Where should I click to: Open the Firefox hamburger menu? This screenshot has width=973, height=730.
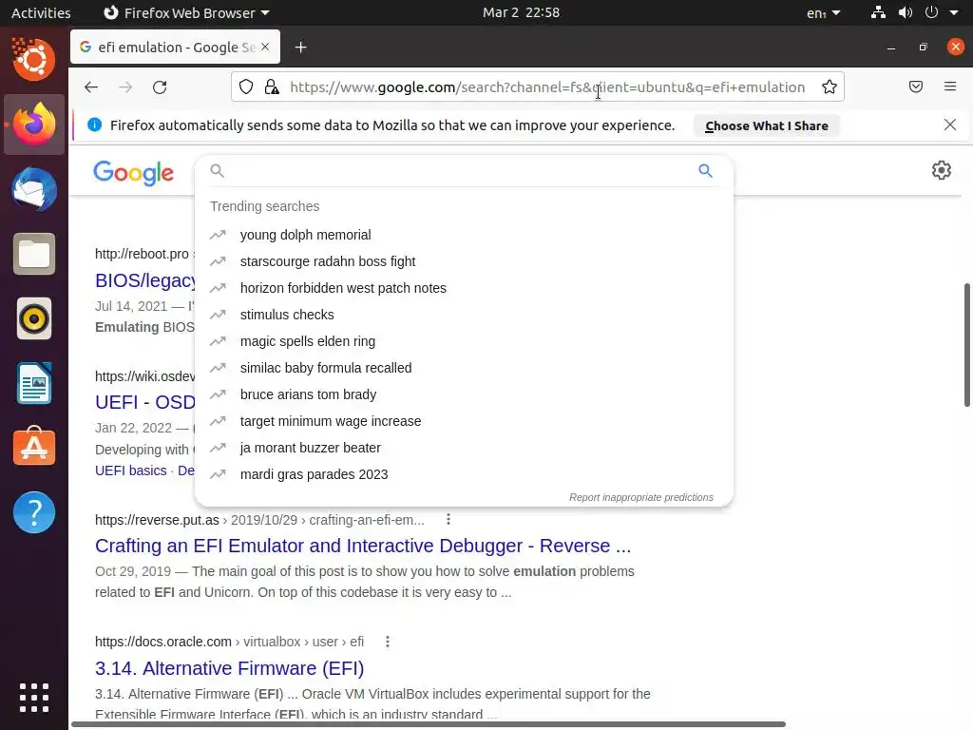tap(950, 86)
